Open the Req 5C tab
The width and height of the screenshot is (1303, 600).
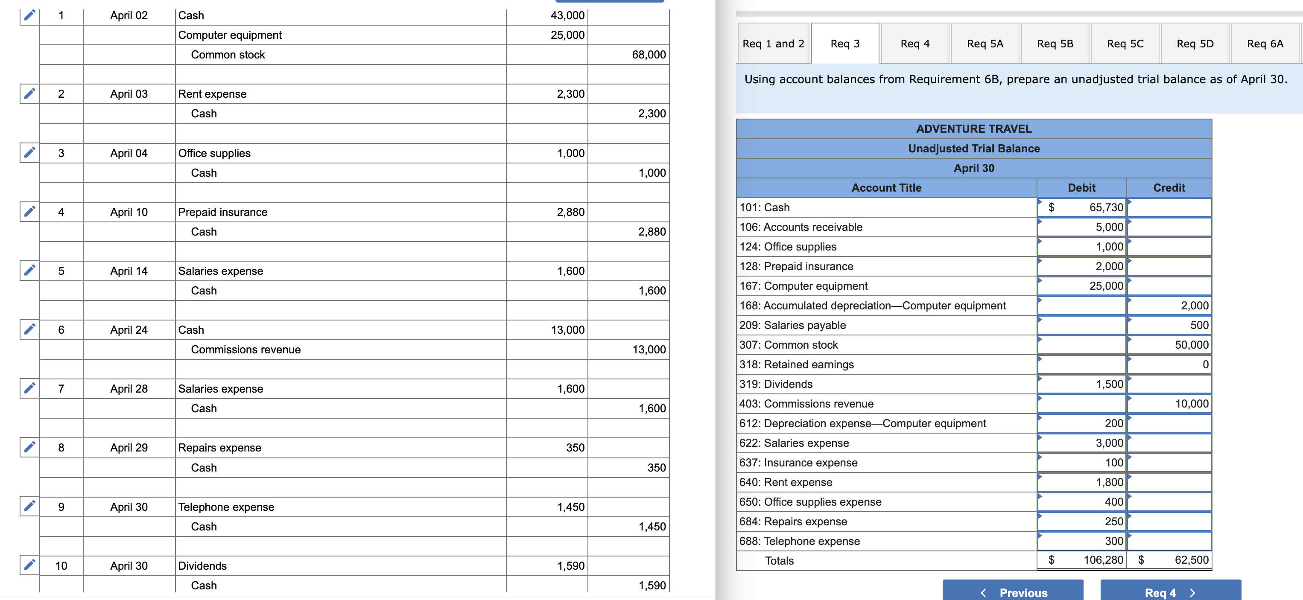1125,44
